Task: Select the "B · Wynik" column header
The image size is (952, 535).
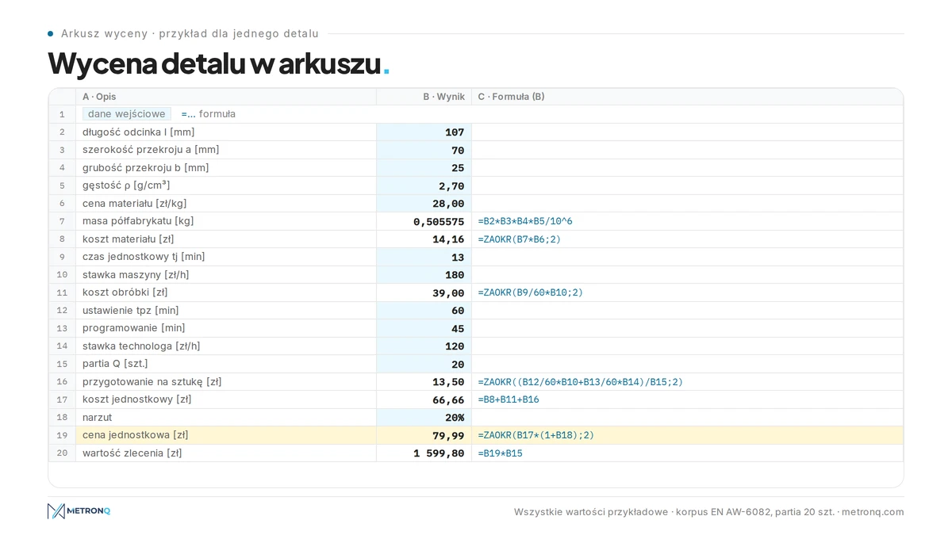Action: click(x=424, y=97)
